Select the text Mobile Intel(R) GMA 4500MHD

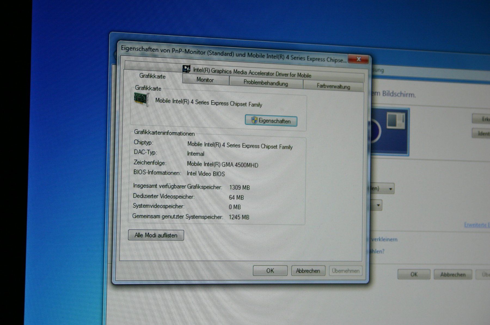click(x=222, y=164)
